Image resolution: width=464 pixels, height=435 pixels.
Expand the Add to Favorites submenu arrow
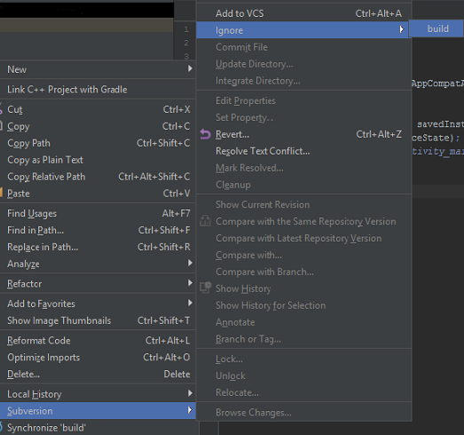(190, 303)
